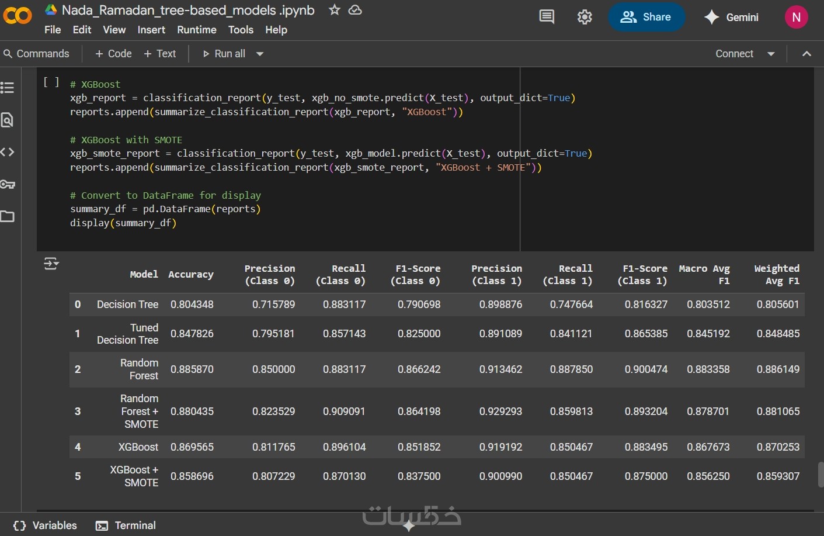Open the Help menu
824x536 pixels.
pyautogui.click(x=276, y=30)
